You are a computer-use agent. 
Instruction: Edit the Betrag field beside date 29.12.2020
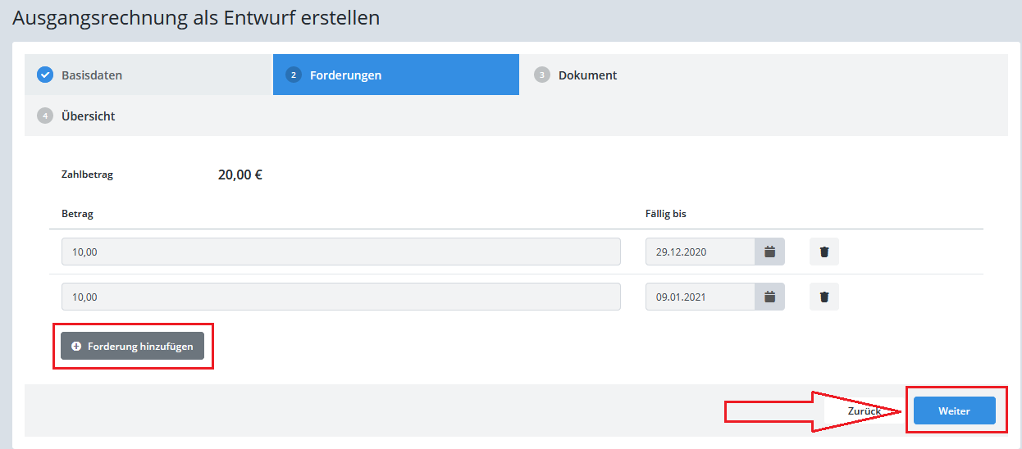tap(341, 252)
